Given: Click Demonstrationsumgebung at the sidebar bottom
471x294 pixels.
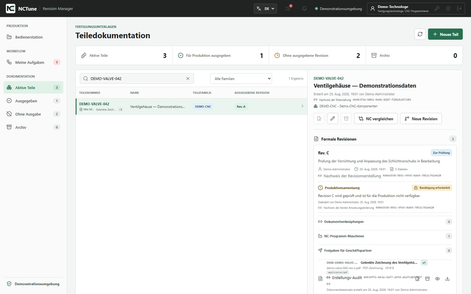Looking at the screenshot, I should 33,284.
